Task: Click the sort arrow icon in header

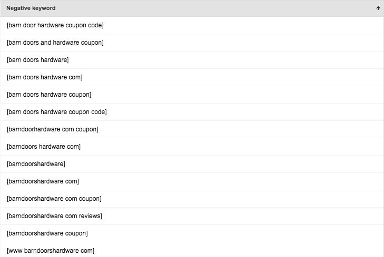Action: [378, 8]
